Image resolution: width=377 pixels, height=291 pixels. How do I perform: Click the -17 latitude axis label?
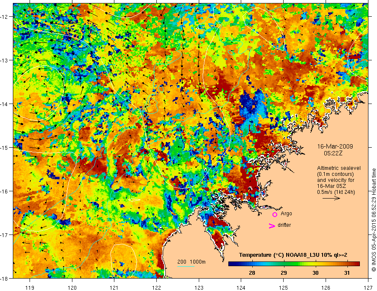(5, 235)
